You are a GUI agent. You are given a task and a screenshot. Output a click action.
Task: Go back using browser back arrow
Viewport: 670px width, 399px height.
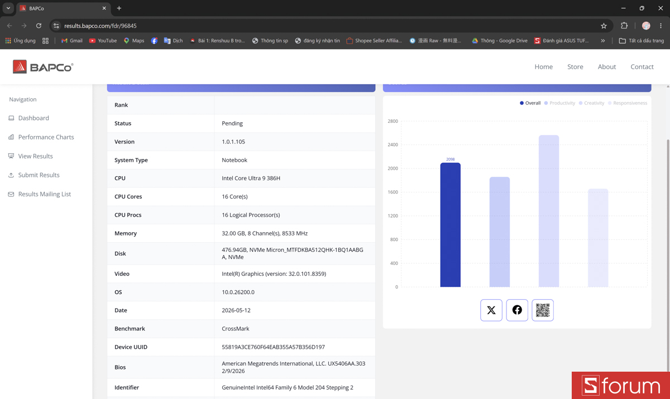(9, 26)
